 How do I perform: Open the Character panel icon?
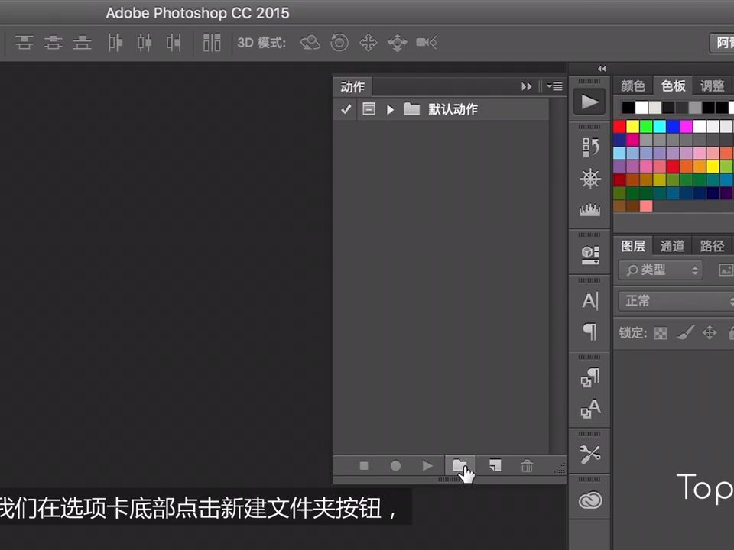[x=589, y=300]
